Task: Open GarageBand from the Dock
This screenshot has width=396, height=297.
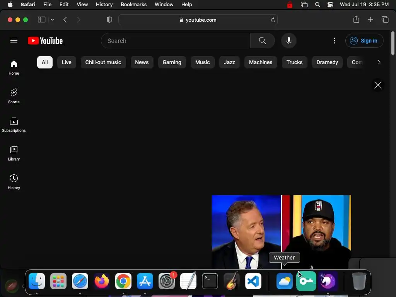Action: tap(232, 281)
